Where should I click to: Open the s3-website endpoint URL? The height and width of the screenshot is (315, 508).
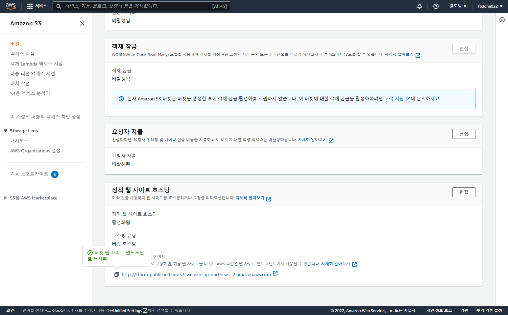tap(196, 275)
